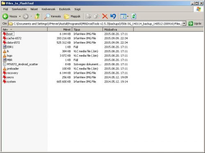Click the blue Undo arrow icon
The image size is (205, 153).
click(x=113, y=16)
